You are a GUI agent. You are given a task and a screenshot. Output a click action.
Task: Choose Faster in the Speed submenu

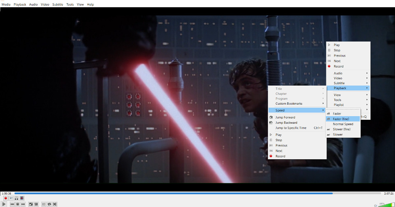343,114
